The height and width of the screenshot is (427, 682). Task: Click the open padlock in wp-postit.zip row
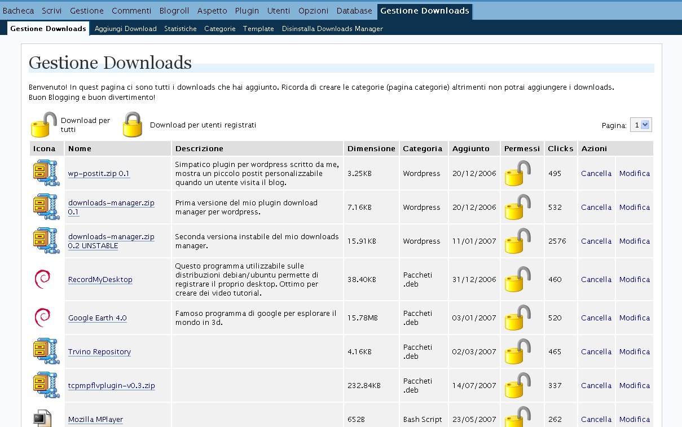(518, 173)
